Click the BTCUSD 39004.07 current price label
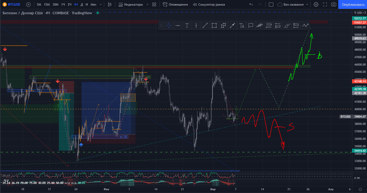The height and width of the screenshot is (193, 367). [353, 117]
